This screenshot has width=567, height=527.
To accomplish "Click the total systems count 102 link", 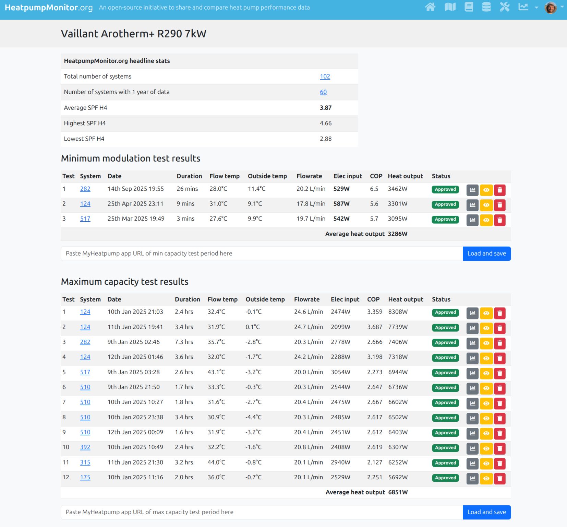I will pos(325,77).
